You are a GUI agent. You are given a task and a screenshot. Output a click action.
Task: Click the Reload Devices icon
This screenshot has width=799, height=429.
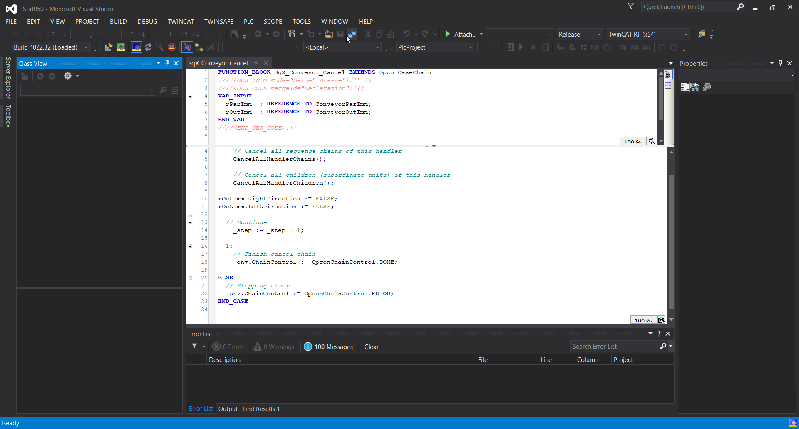coord(148,47)
